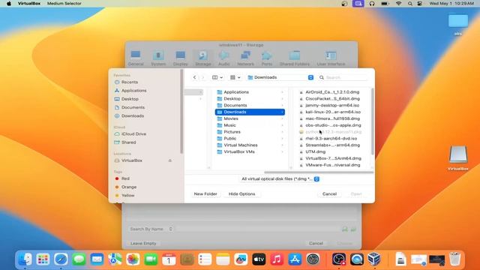Click New Folder button
Viewport: 480px width, 270px height.
coord(205,193)
